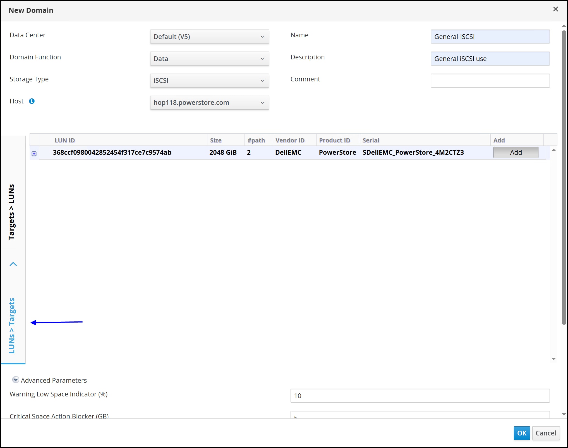The image size is (568, 448).
Task: Click the empty Comment field
Action: tap(490, 81)
